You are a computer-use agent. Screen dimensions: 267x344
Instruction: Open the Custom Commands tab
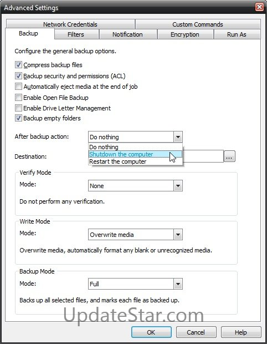pos(198,24)
